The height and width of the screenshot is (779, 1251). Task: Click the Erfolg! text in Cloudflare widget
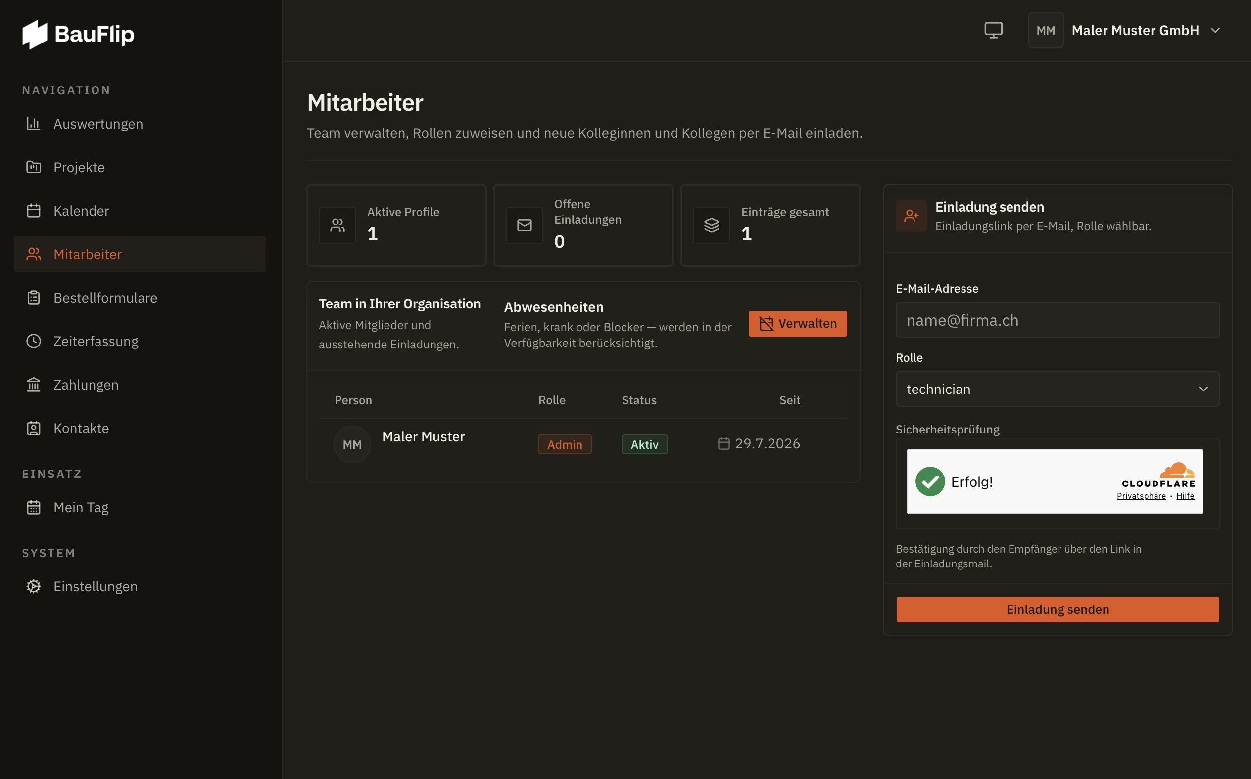[971, 482]
